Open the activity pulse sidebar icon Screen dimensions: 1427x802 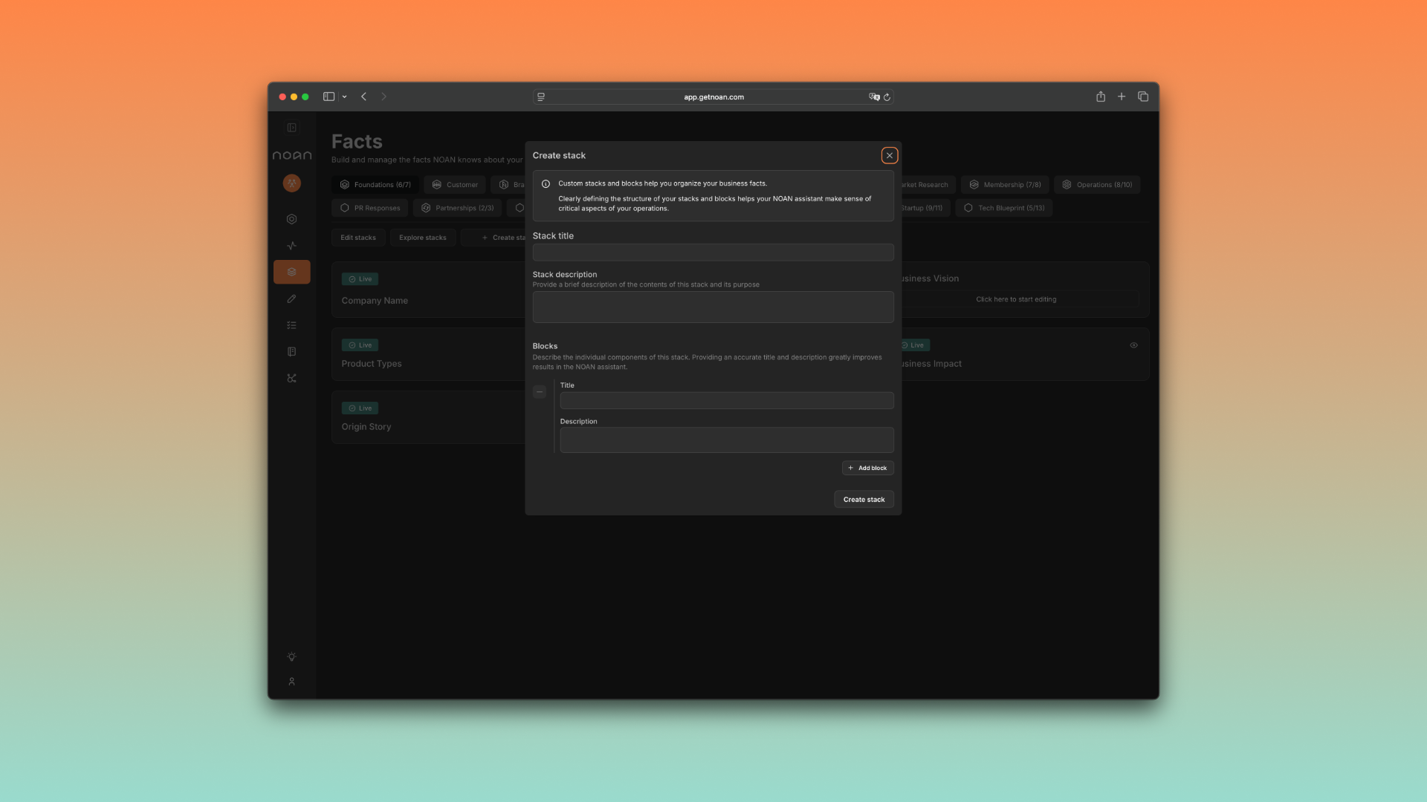click(x=291, y=246)
